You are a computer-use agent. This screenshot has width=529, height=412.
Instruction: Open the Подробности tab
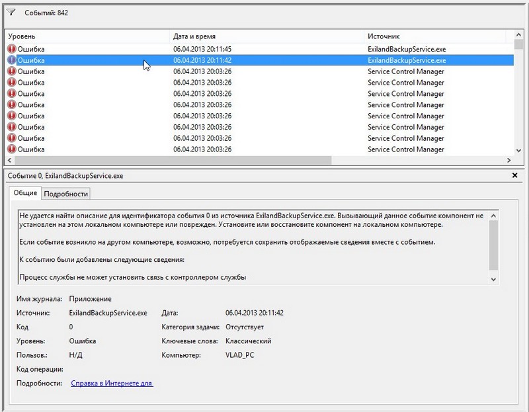pyautogui.click(x=65, y=194)
